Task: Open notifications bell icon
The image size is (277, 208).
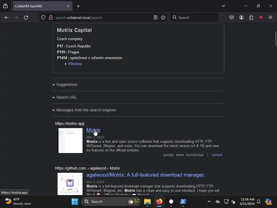Action: (259, 201)
